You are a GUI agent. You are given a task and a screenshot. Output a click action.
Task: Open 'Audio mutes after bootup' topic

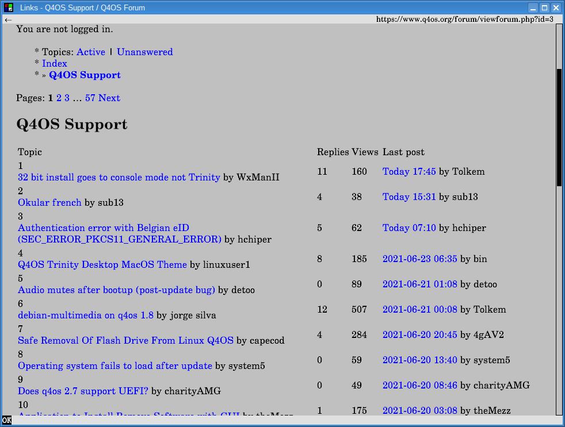[116, 290]
